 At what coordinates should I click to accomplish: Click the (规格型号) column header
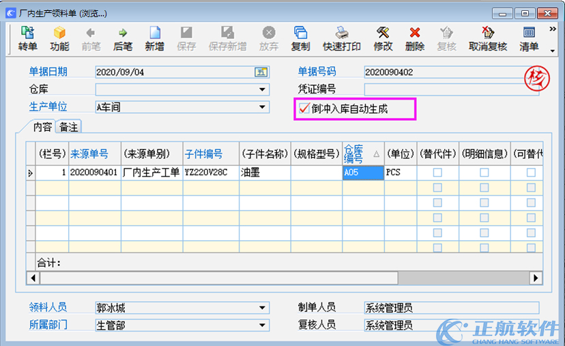click(317, 154)
